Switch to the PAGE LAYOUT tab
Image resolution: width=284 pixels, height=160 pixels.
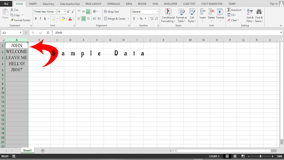93,4
